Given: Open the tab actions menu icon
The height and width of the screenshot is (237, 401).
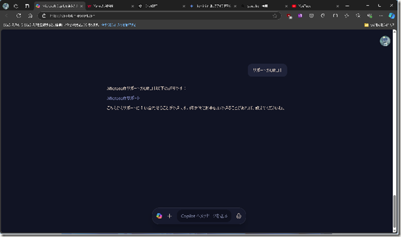Looking at the screenshot, I should [27, 6].
